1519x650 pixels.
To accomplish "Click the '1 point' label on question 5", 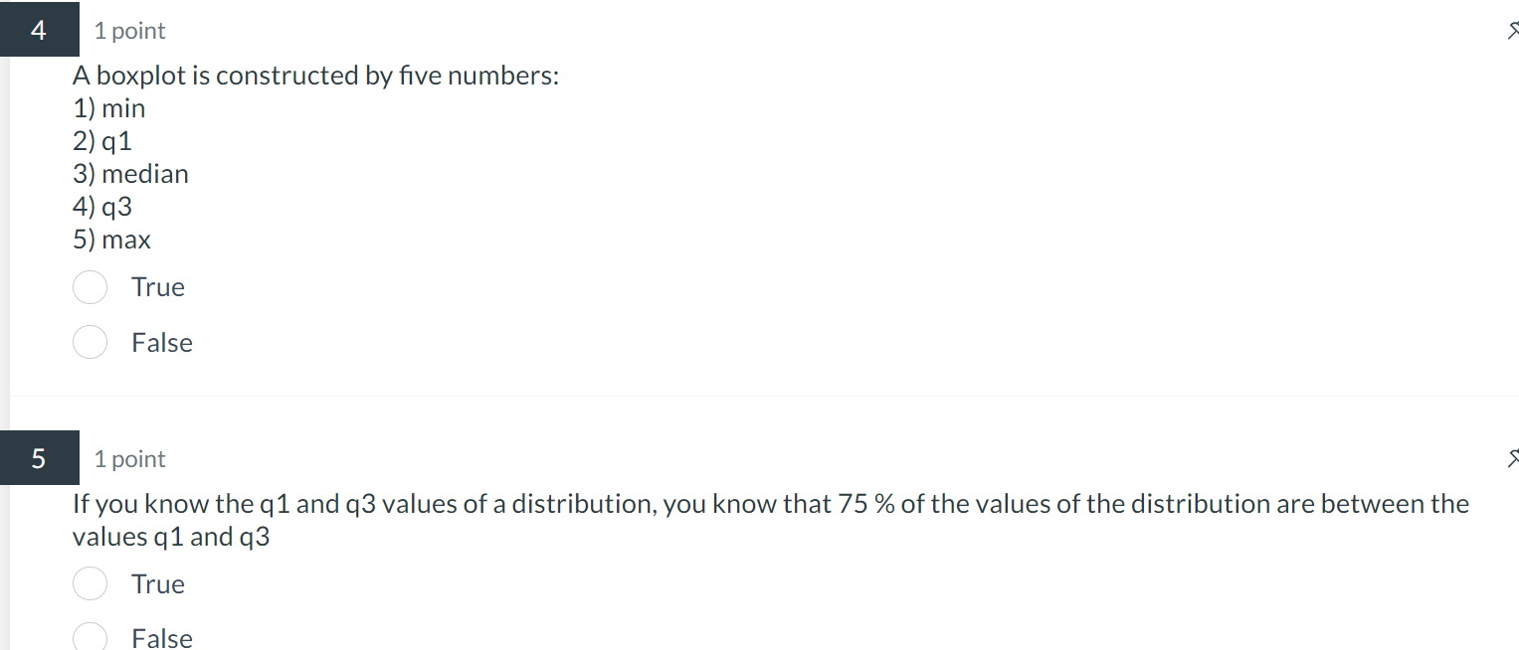I will (x=129, y=458).
